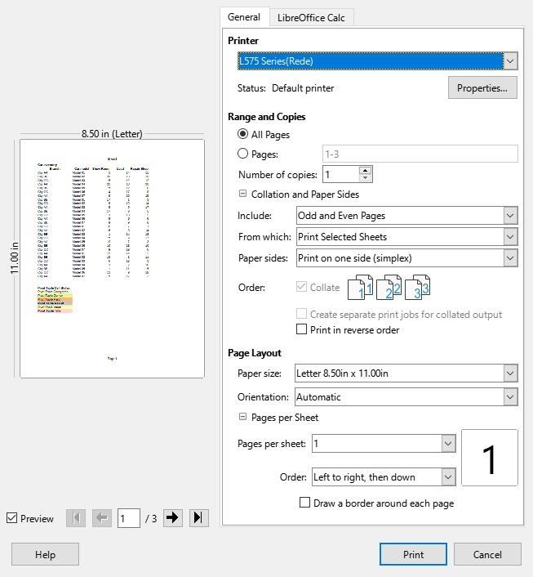Switch to the LibreOffice Calc tab
533x577 pixels.
tap(311, 18)
